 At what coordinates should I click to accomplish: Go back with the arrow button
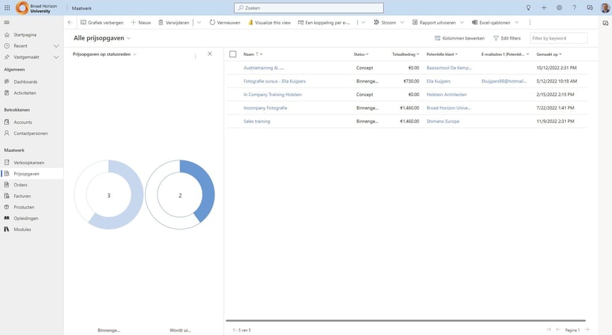tap(70, 23)
